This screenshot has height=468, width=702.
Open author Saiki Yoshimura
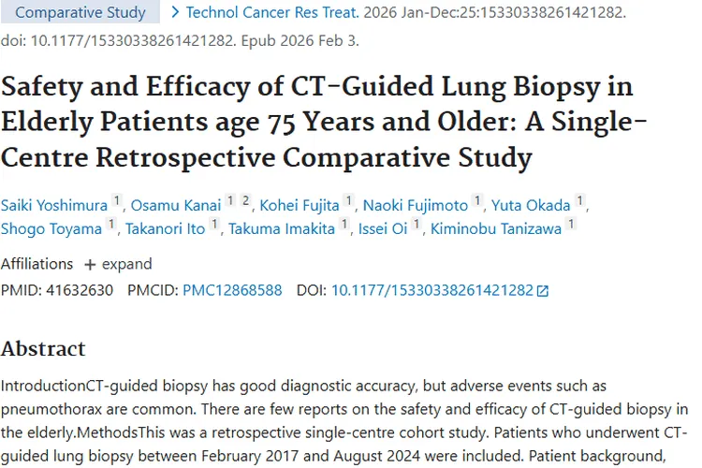[x=54, y=205]
